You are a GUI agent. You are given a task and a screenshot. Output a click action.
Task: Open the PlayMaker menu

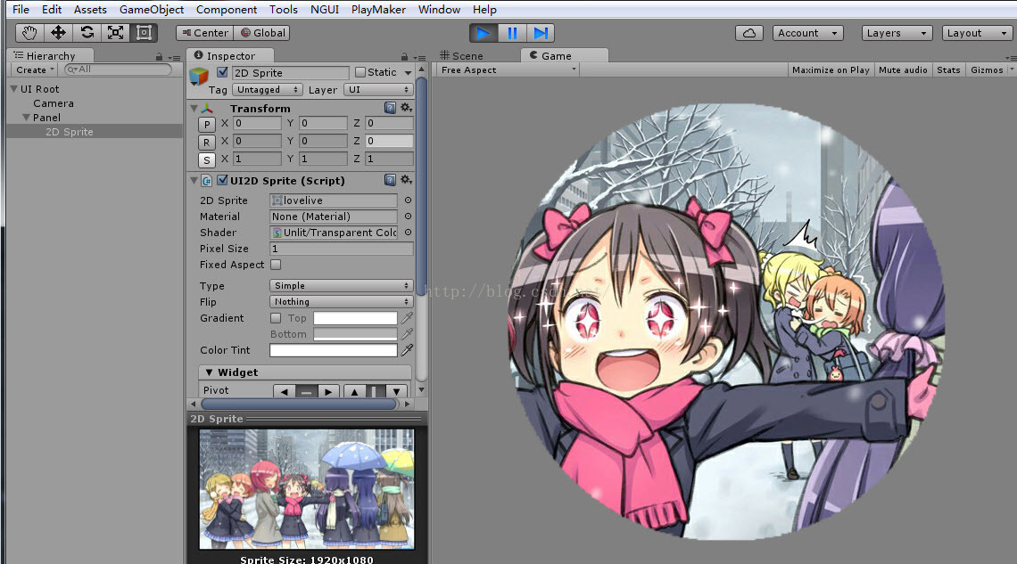click(x=378, y=10)
